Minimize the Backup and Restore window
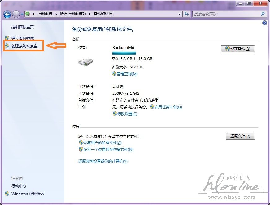 241,3
